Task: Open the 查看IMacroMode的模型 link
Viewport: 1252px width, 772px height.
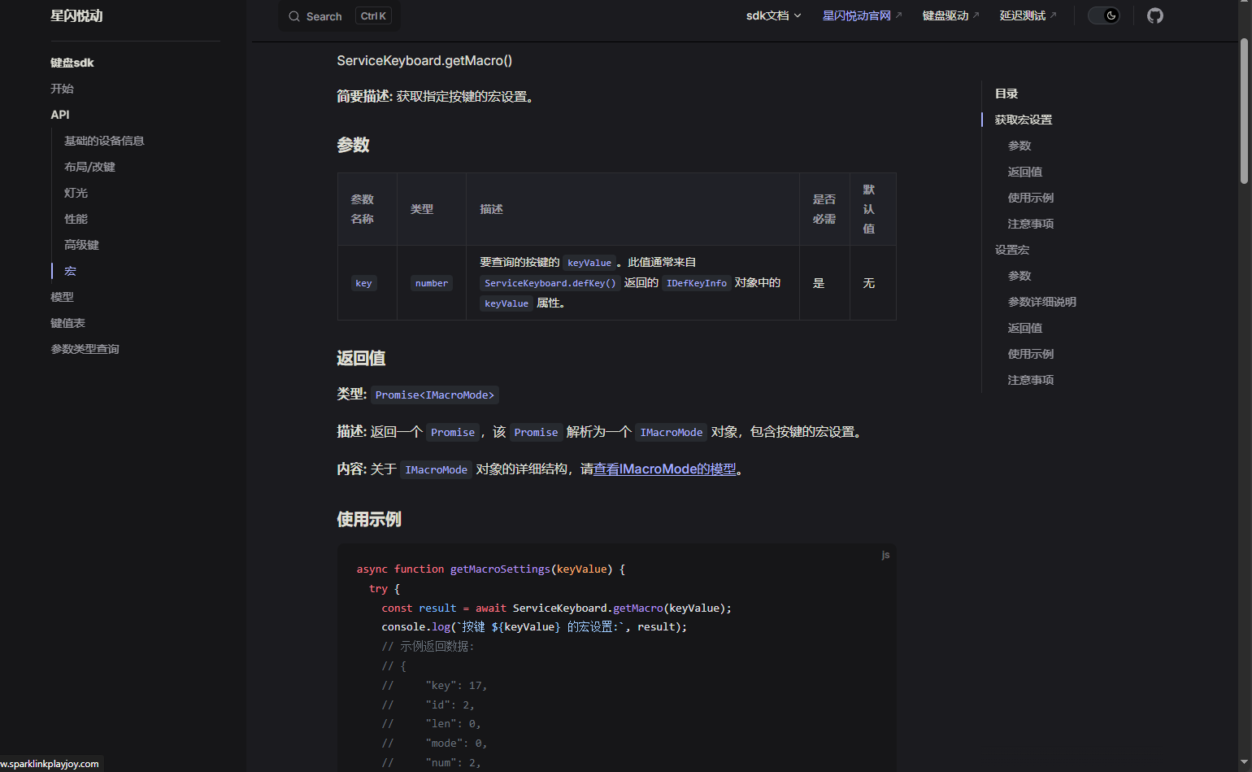Action: pos(665,469)
